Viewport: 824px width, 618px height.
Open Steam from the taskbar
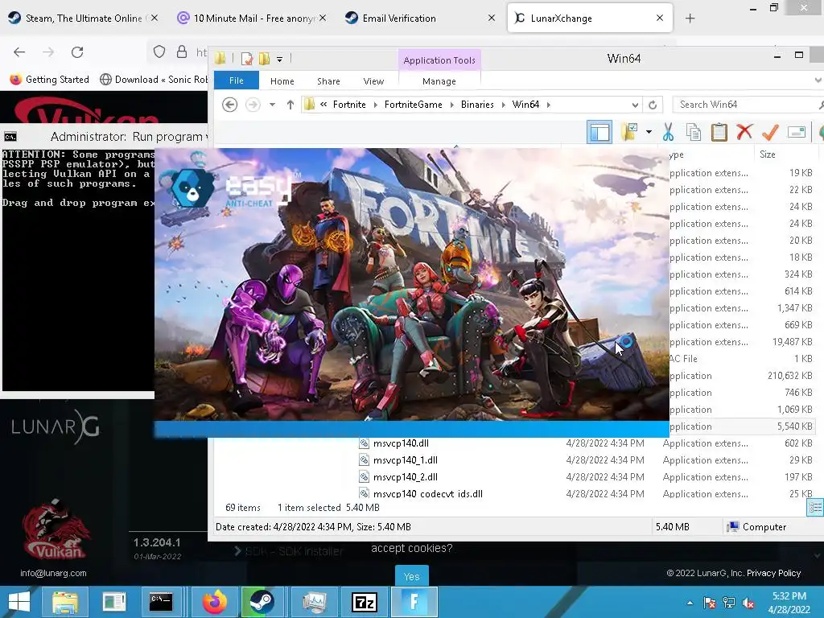point(262,602)
